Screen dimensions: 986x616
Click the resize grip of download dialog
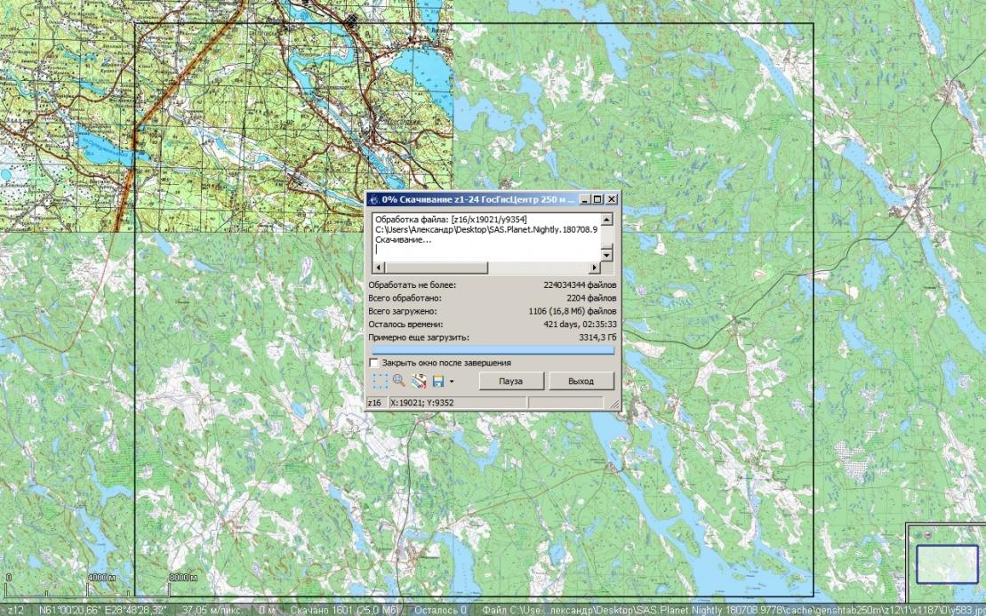coord(614,404)
